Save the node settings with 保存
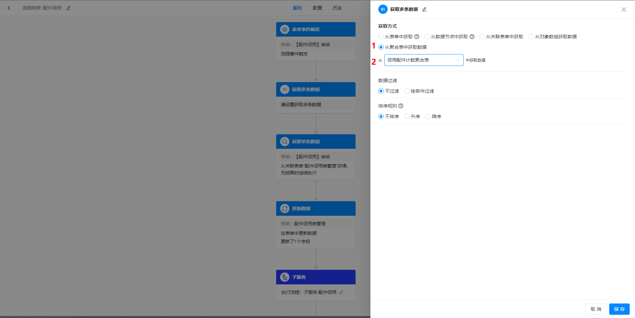 [x=619, y=309]
